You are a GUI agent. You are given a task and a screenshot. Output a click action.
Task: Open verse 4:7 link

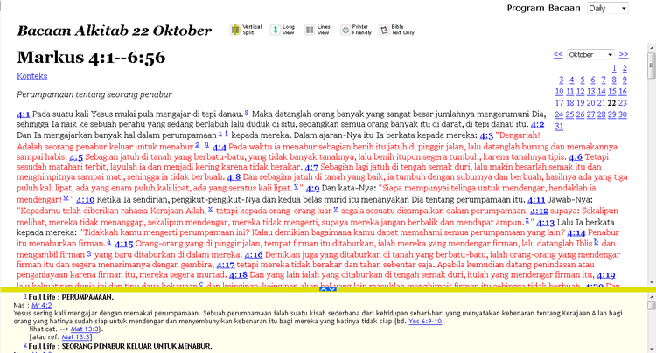311,168
